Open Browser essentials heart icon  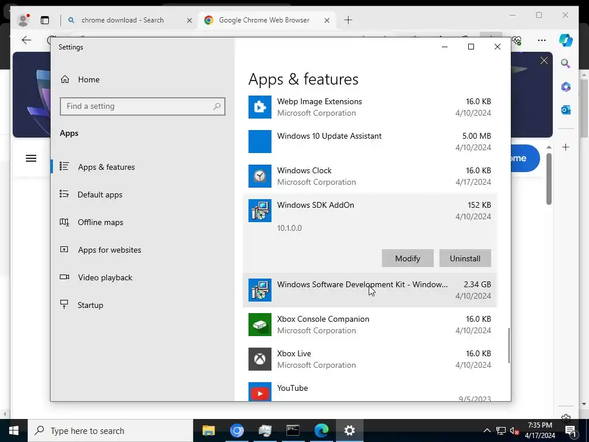[x=517, y=40]
